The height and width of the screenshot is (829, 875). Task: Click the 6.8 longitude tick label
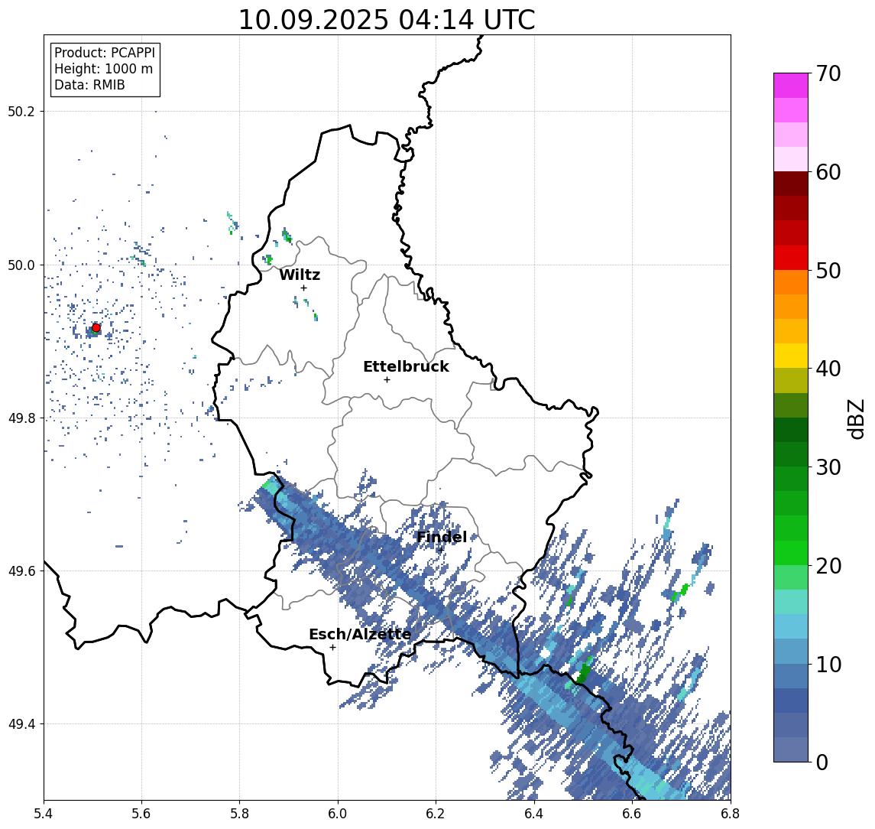pos(731,814)
